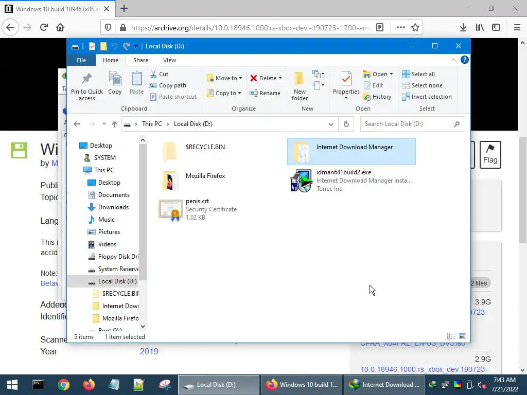Switch to large icons view layout icon

[463, 336]
